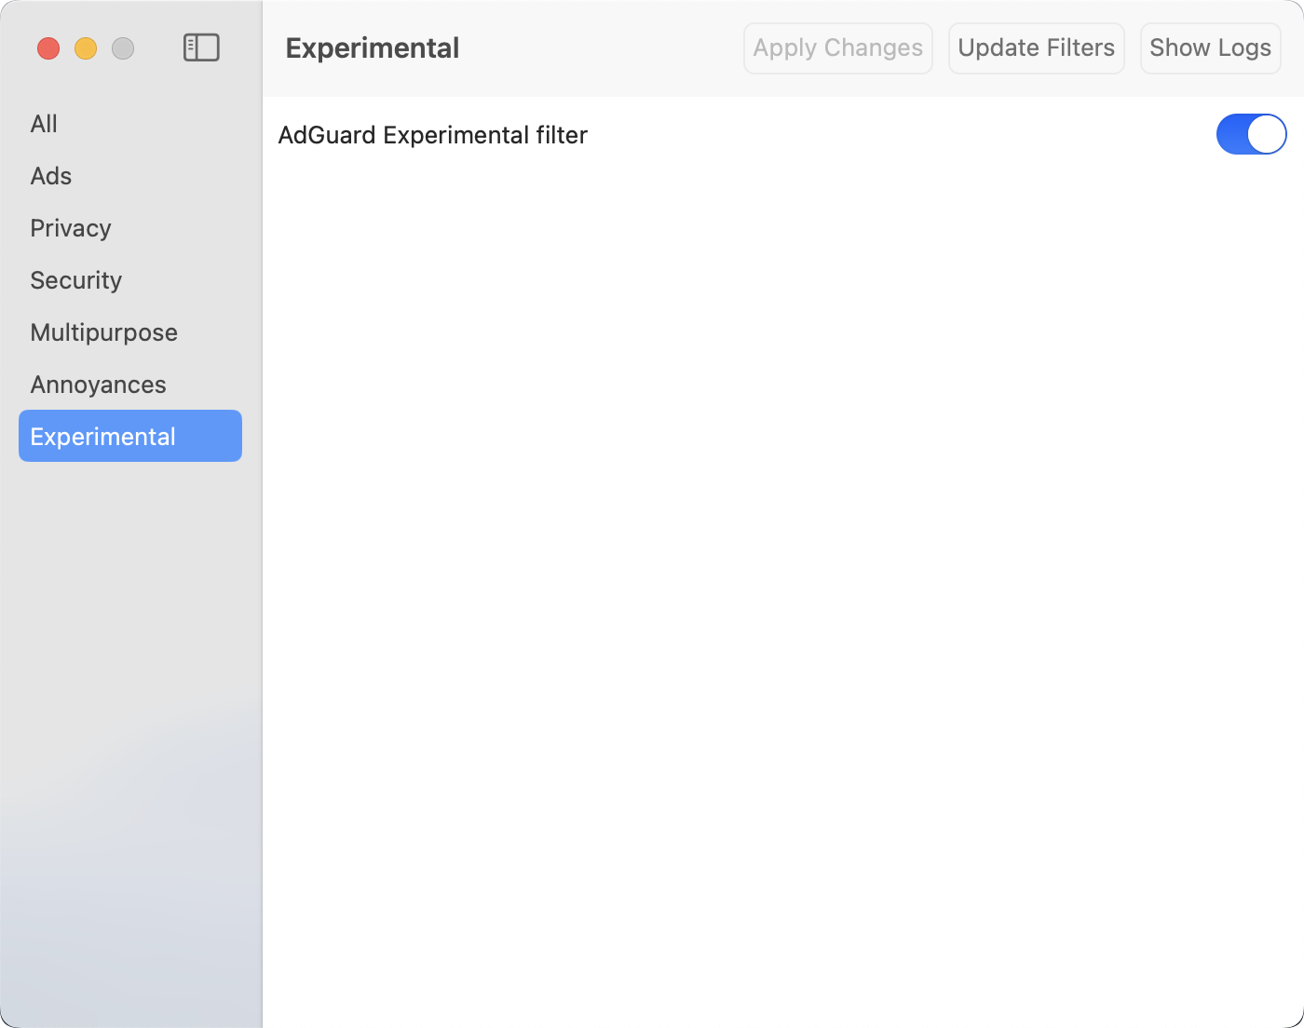Screen dimensions: 1304x1028
Task: Close the window with the red button
Action: tap(48, 48)
